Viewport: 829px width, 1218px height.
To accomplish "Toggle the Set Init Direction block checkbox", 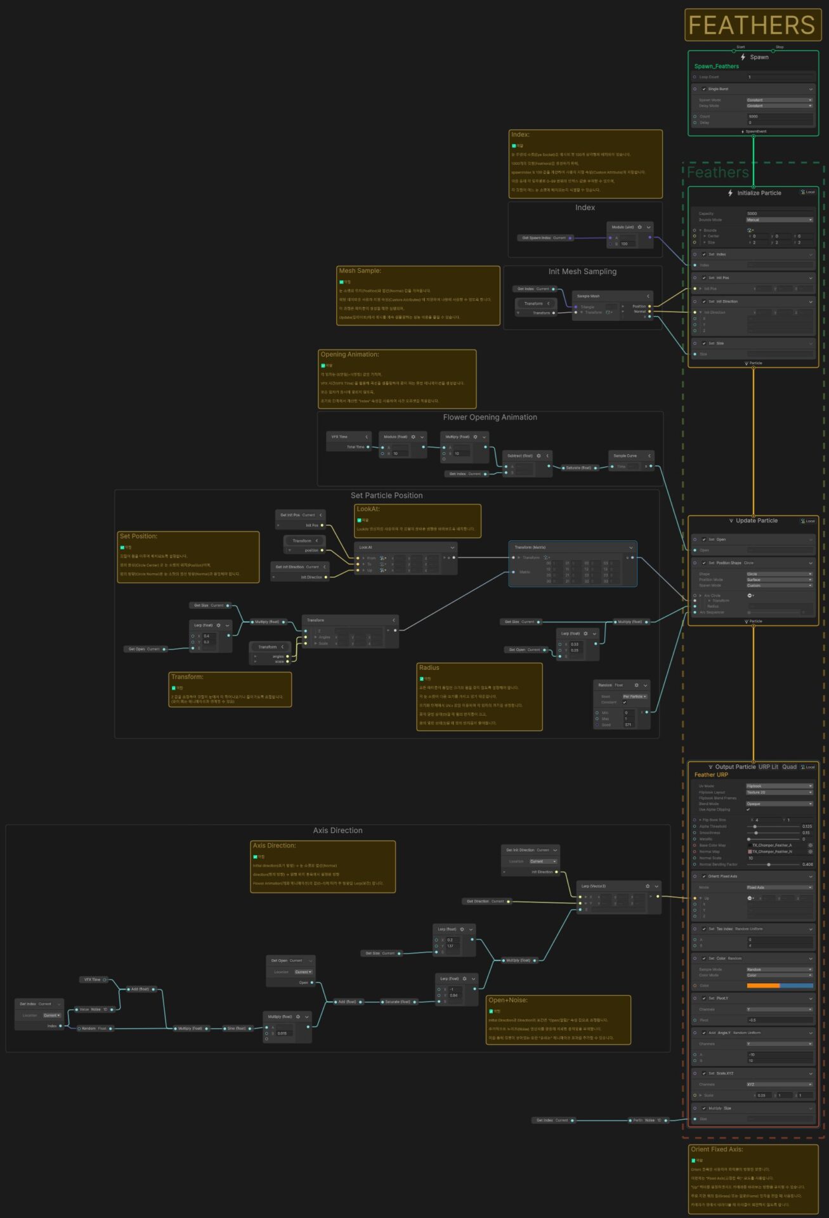I will click(703, 302).
